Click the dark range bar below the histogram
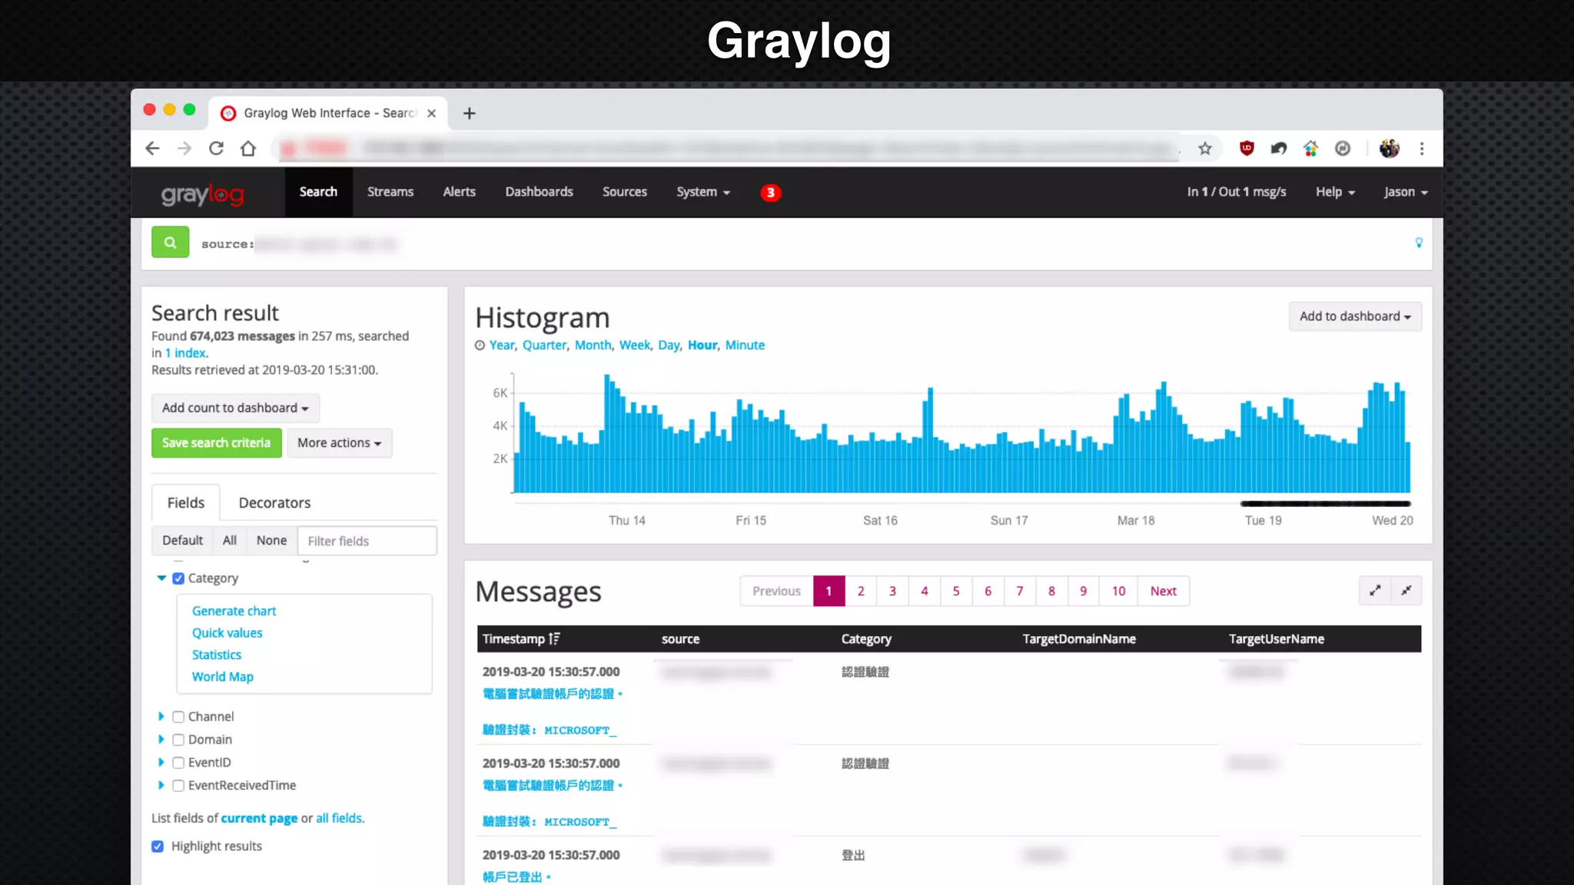The height and width of the screenshot is (885, 1574). click(x=1325, y=504)
